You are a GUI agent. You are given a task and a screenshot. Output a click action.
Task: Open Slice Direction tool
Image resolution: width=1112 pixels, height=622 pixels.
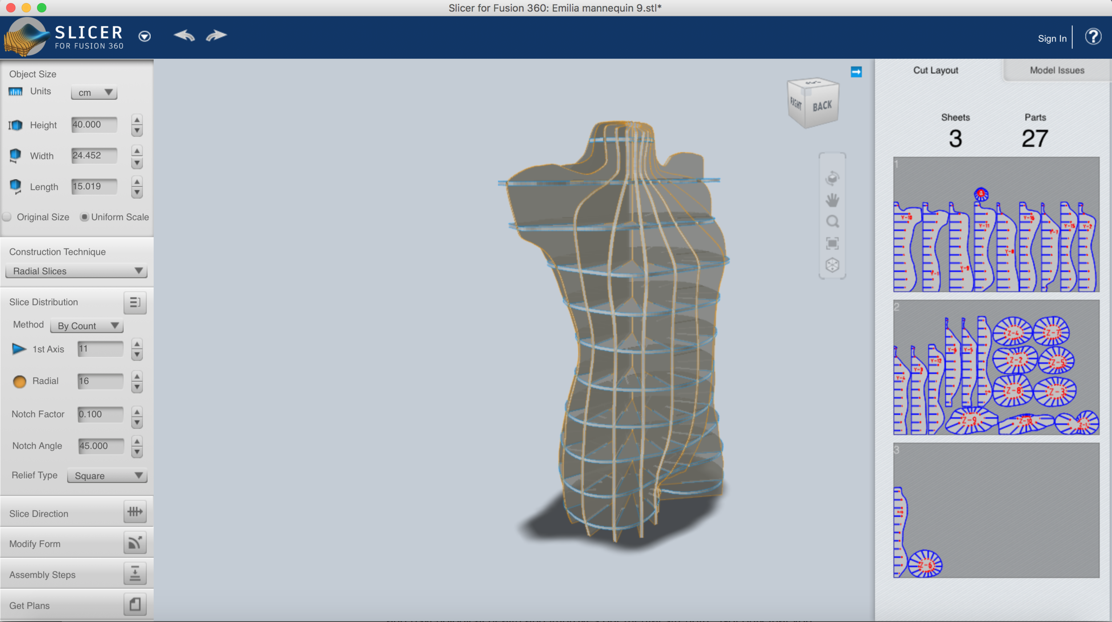(135, 512)
